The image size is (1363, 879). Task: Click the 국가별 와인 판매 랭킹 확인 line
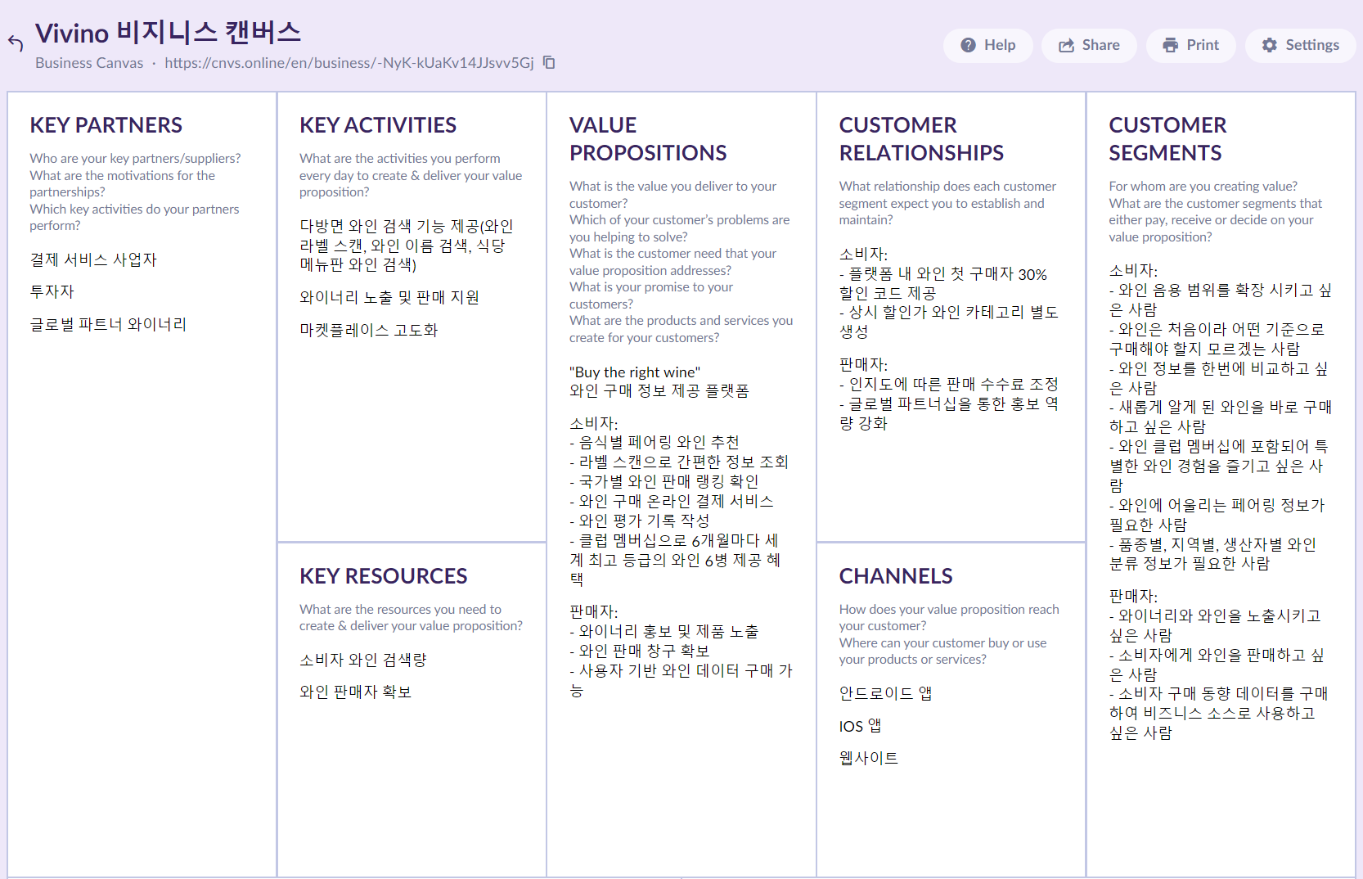(664, 481)
